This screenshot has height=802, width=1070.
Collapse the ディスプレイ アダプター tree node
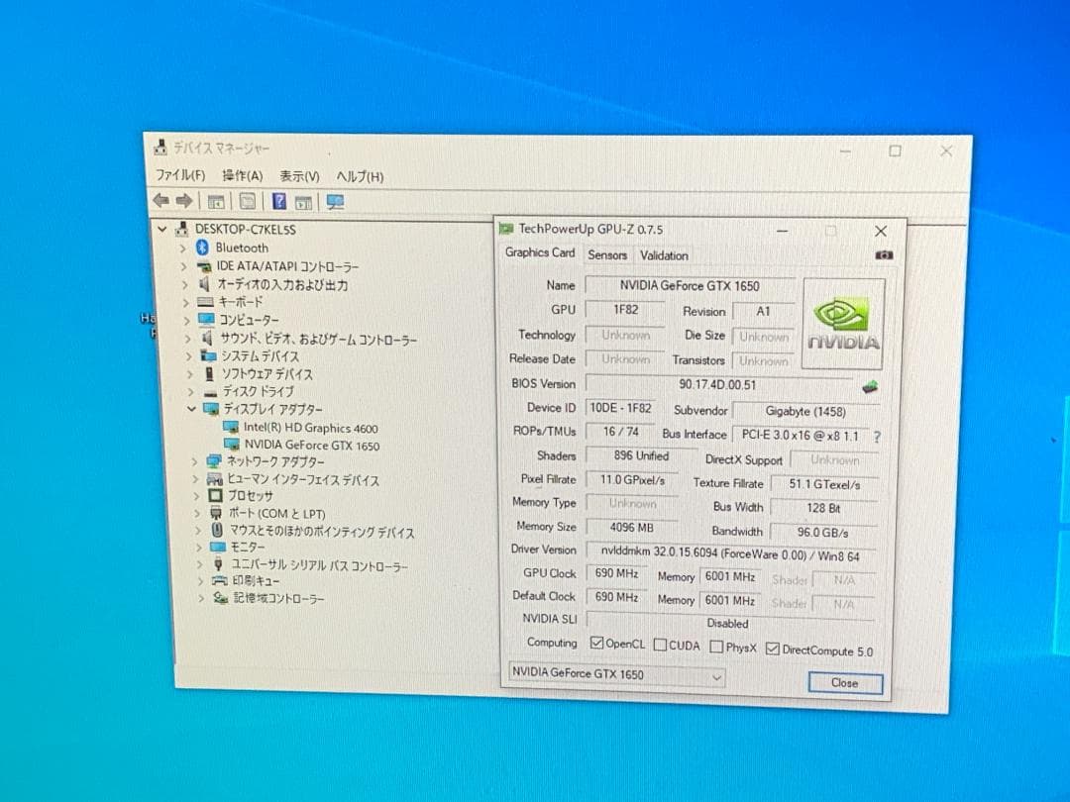(x=194, y=408)
